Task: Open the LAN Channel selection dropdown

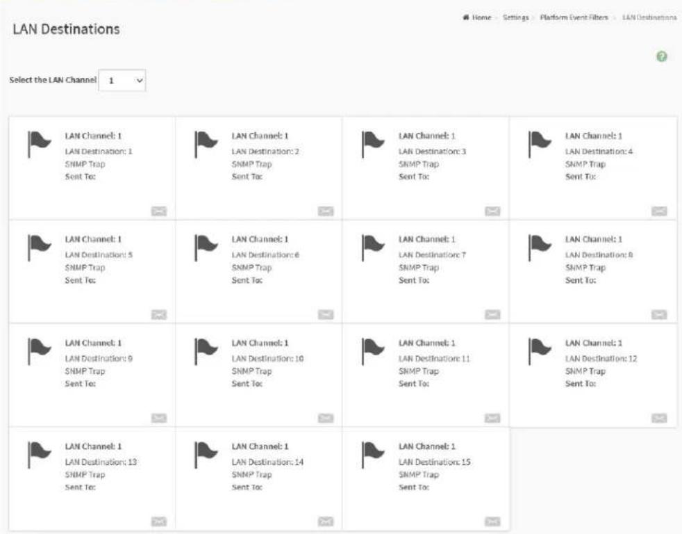Action: (x=122, y=81)
